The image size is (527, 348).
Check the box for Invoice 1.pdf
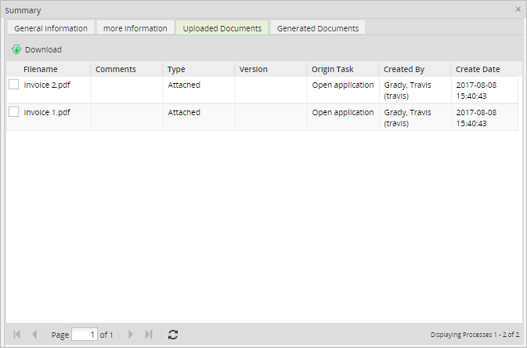pyautogui.click(x=14, y=112)
